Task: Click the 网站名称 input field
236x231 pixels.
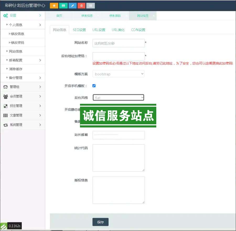Action: (x=119, y=43)
